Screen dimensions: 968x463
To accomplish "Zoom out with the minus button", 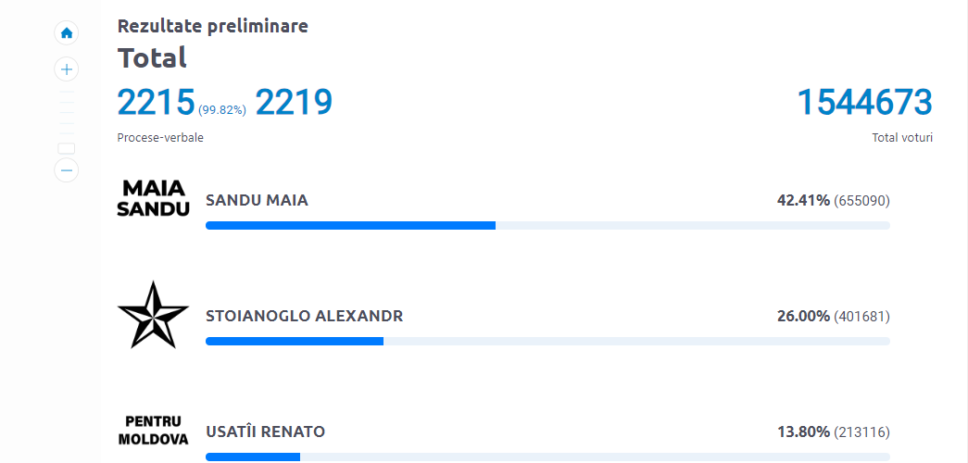I will (x=67, y=170).
